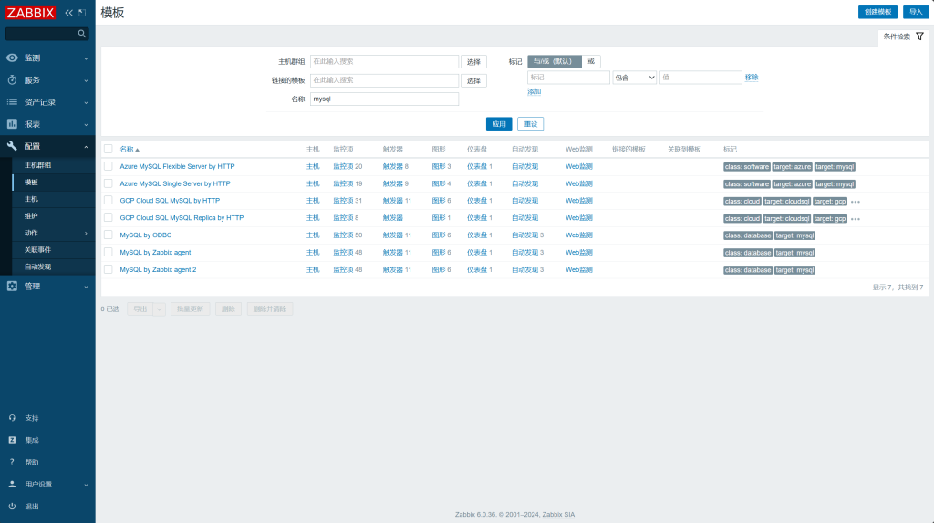
Task: Click the user settings person icon
Action: pyautogui.click(x=12, y=485)
